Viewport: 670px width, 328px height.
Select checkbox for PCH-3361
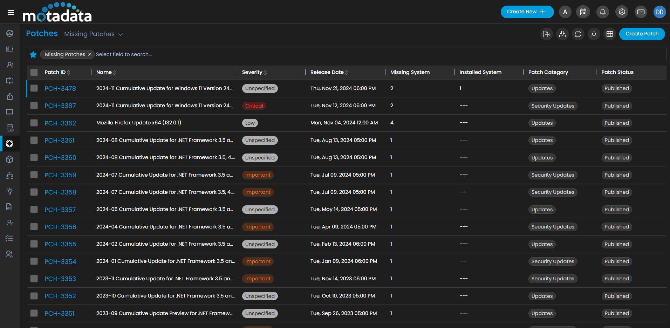34,140
